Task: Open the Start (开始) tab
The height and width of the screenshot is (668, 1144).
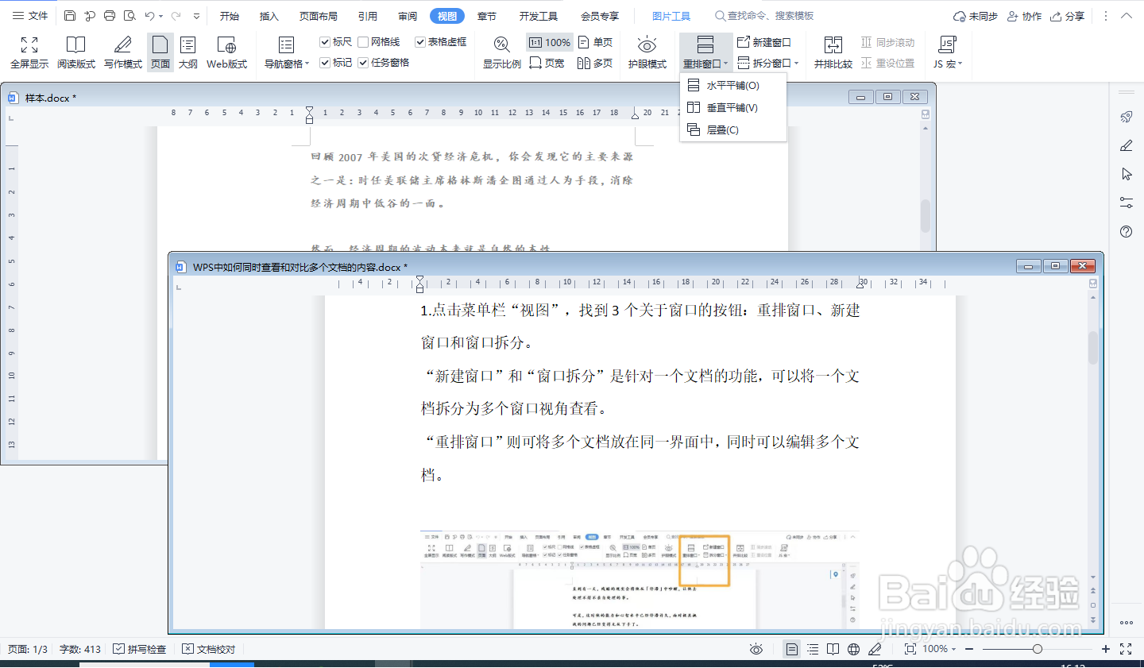Action: click(x=230, y=16)
